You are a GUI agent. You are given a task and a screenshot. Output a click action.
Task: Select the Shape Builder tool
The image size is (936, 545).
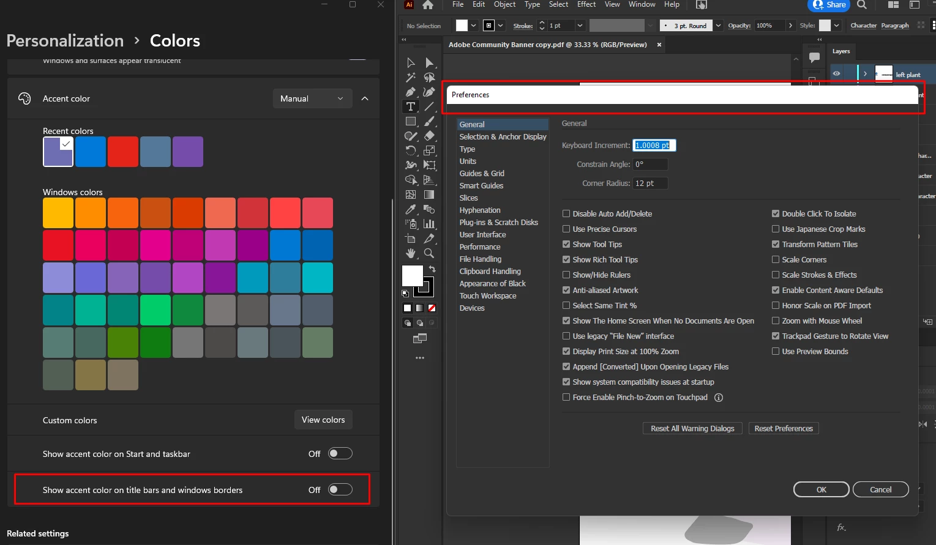pyautogui.click(x=411, y=180)
